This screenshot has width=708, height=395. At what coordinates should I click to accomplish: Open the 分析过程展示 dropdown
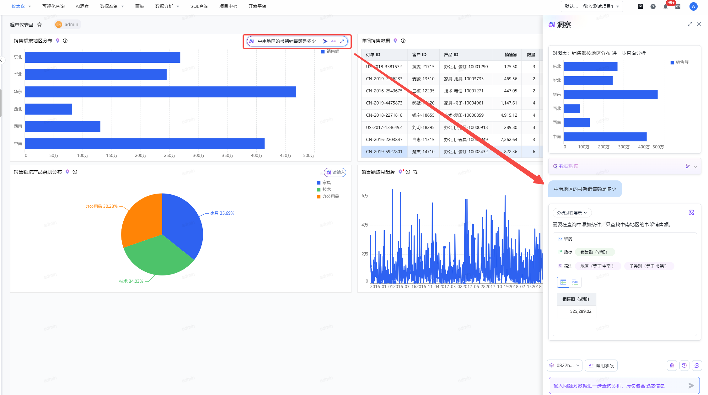(572, 213)
